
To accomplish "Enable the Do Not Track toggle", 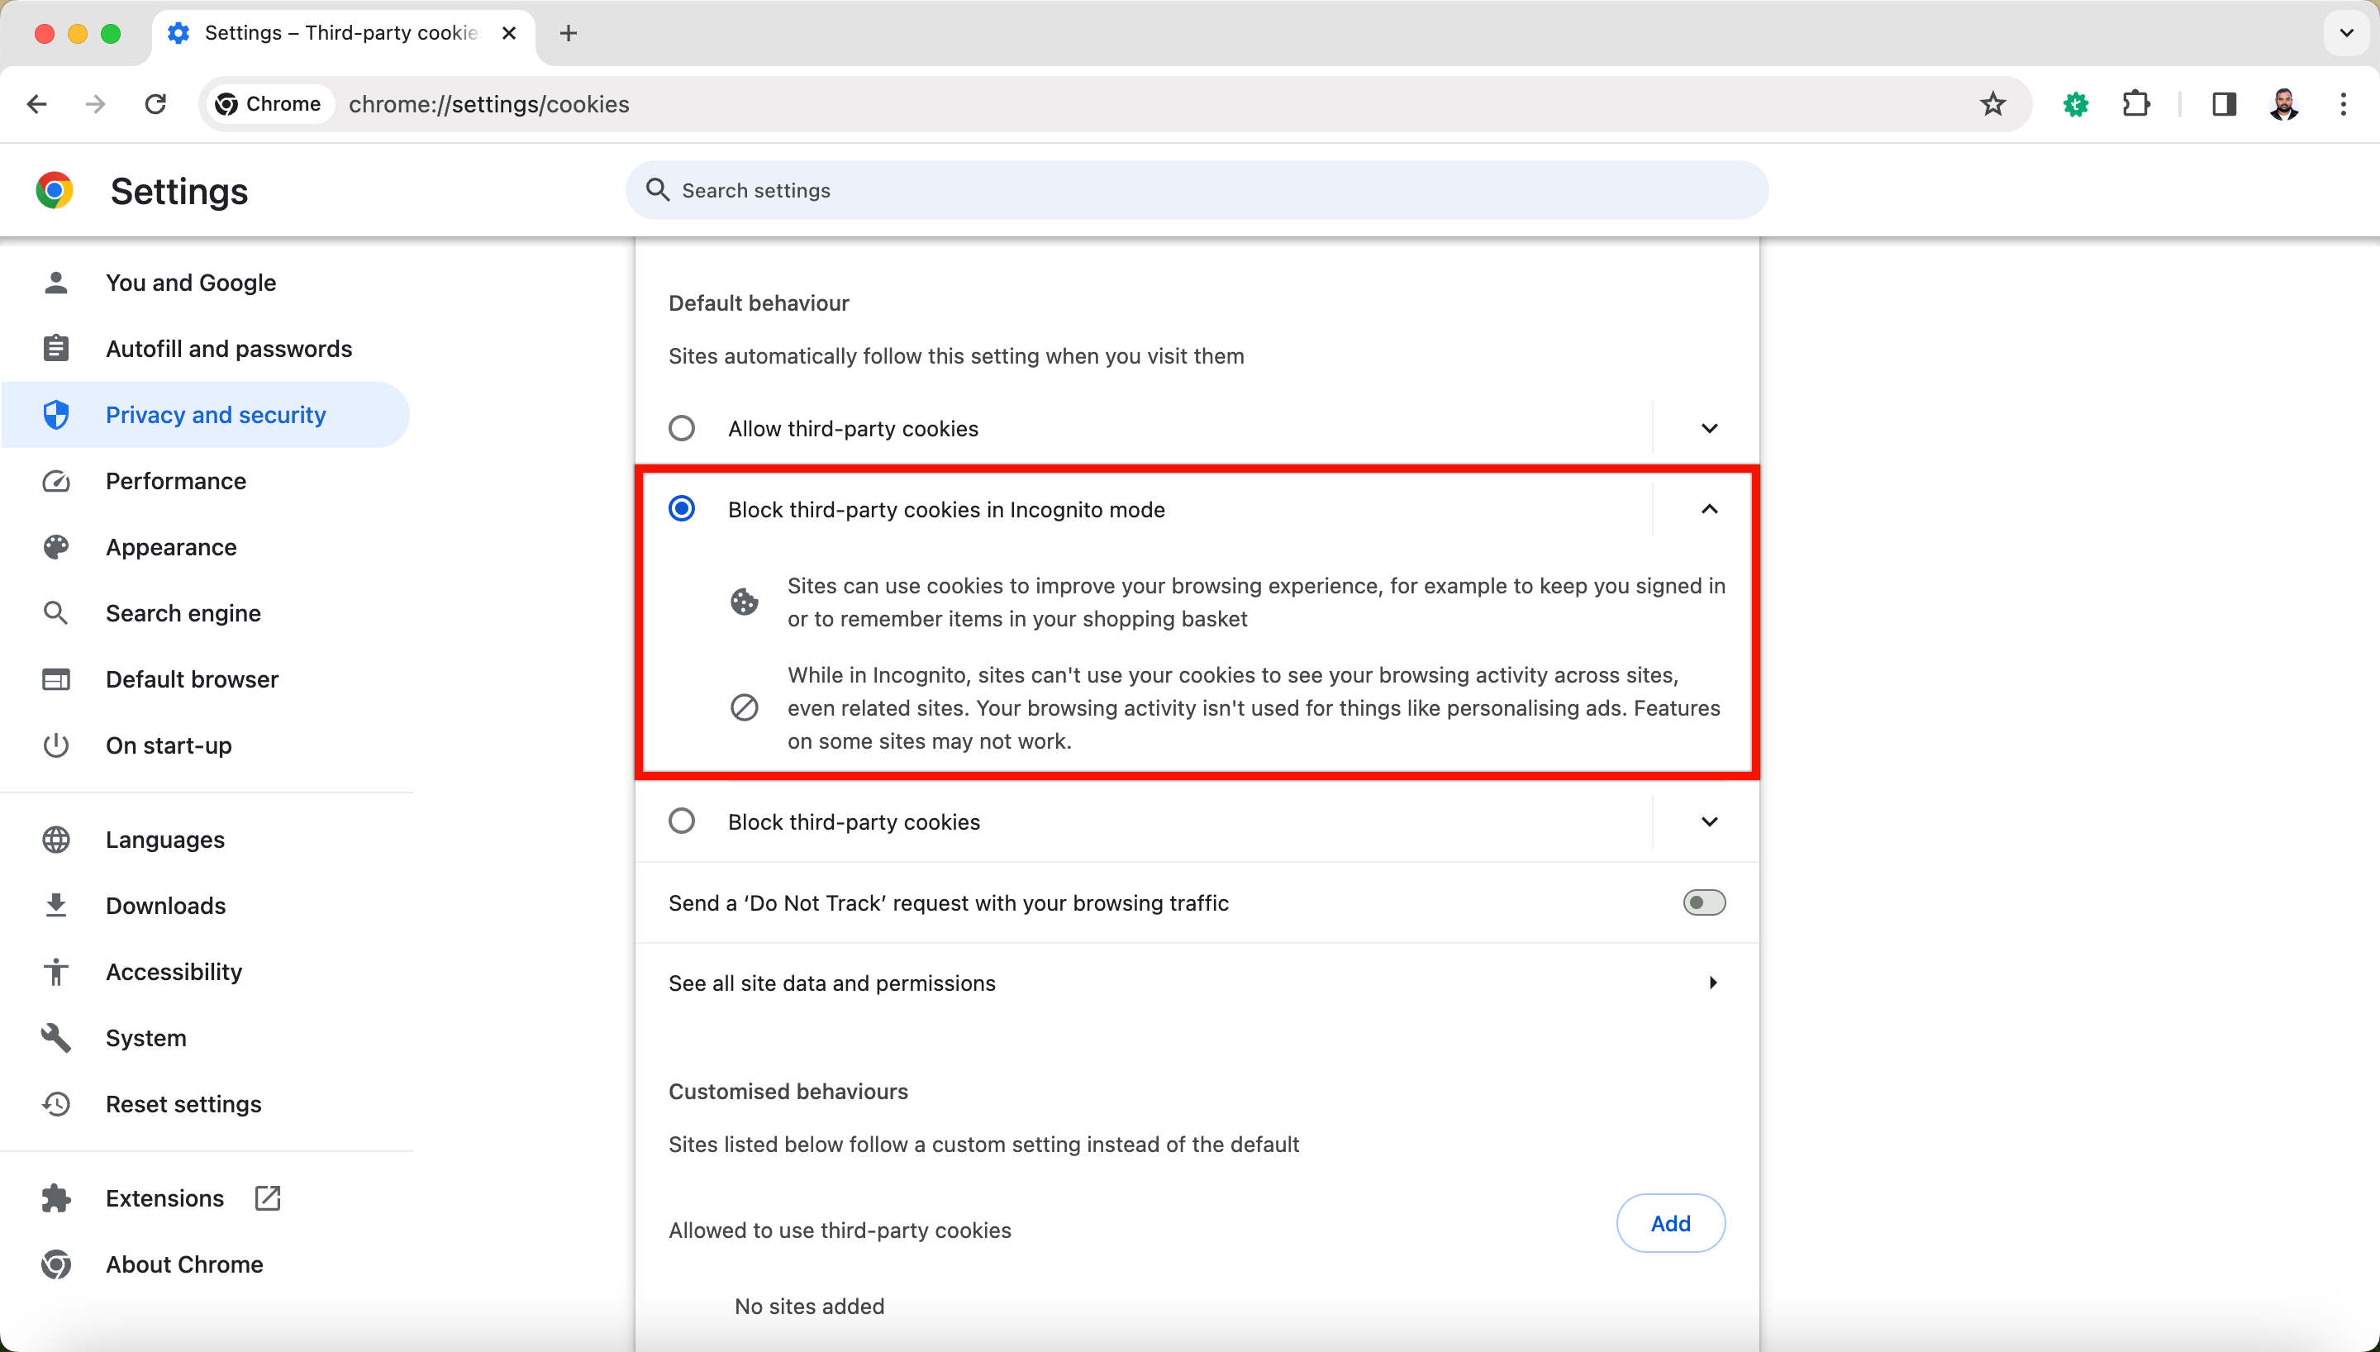I will [x=1704, y=902].
